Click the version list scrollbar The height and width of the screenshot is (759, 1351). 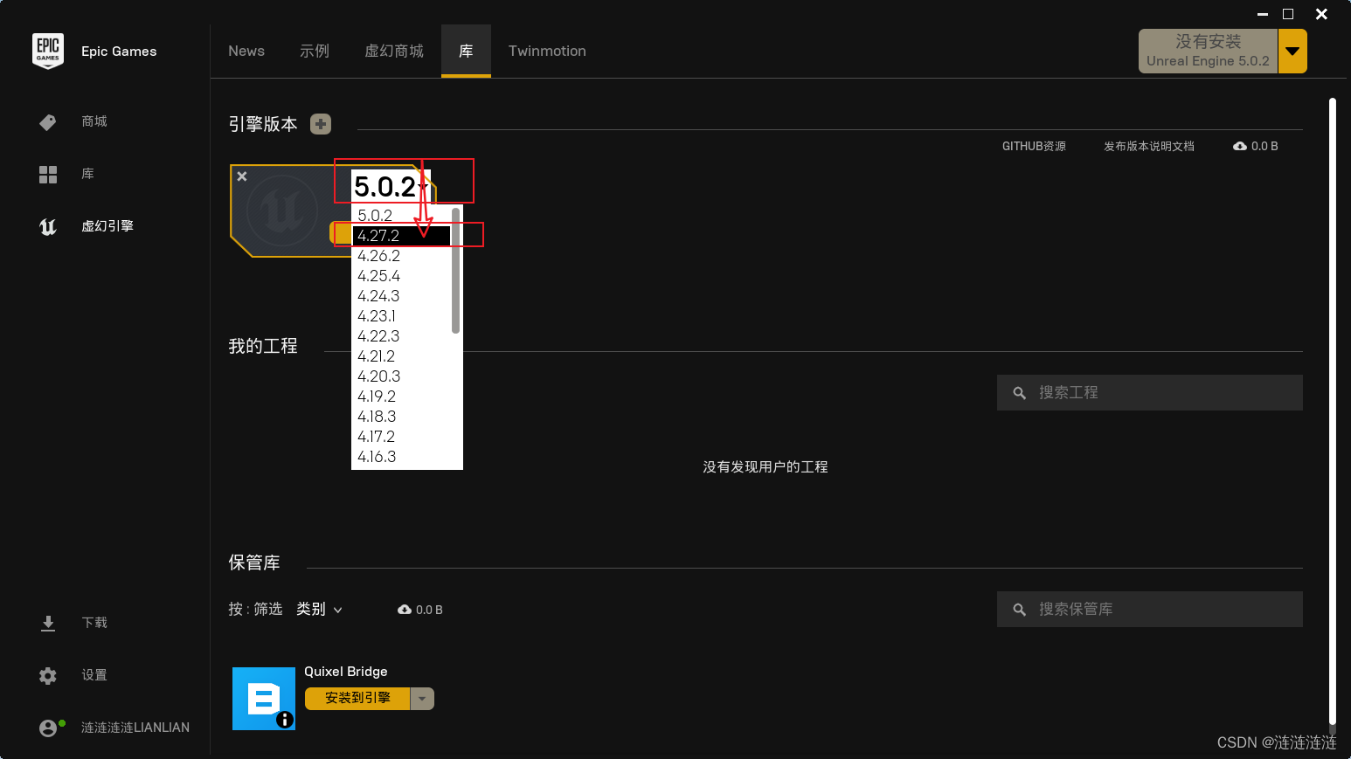click(x=455, y=270)
